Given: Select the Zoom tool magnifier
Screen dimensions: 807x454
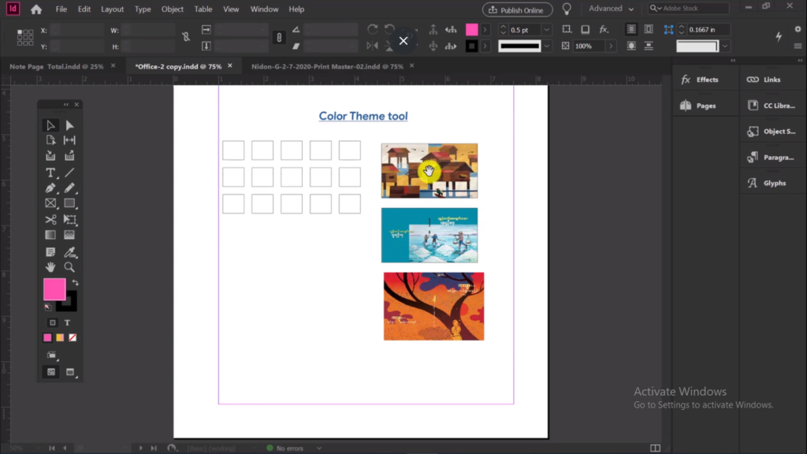Looking at the screenshot, I should pos(69,267).
